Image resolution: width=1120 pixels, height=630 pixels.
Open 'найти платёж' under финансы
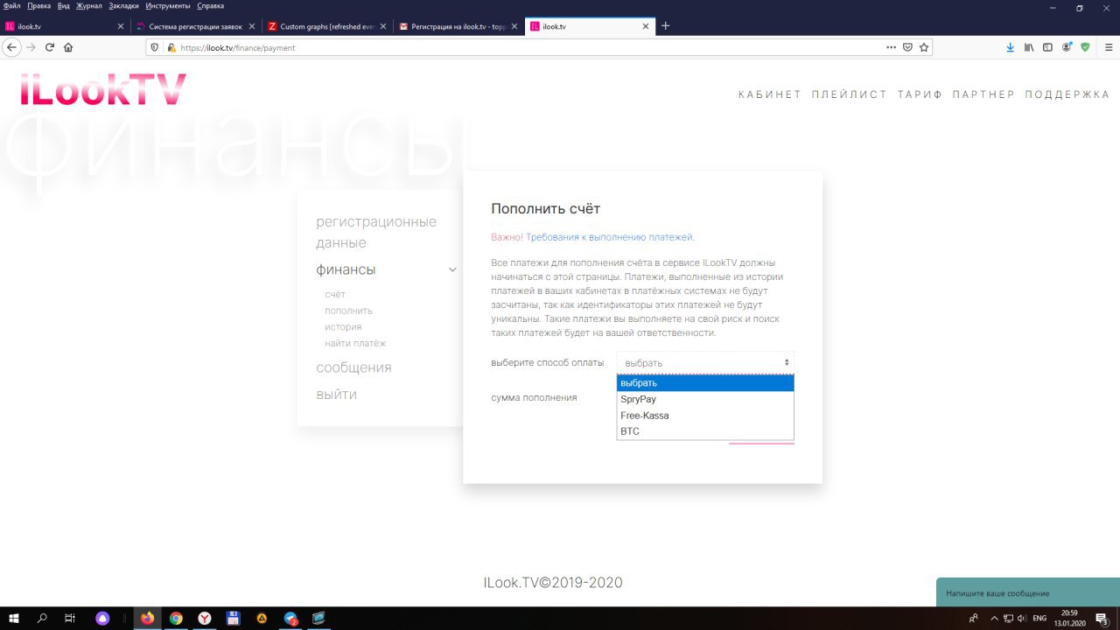(355, 343)
